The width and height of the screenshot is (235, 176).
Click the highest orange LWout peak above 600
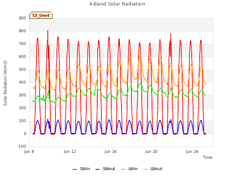coord(140,55)
